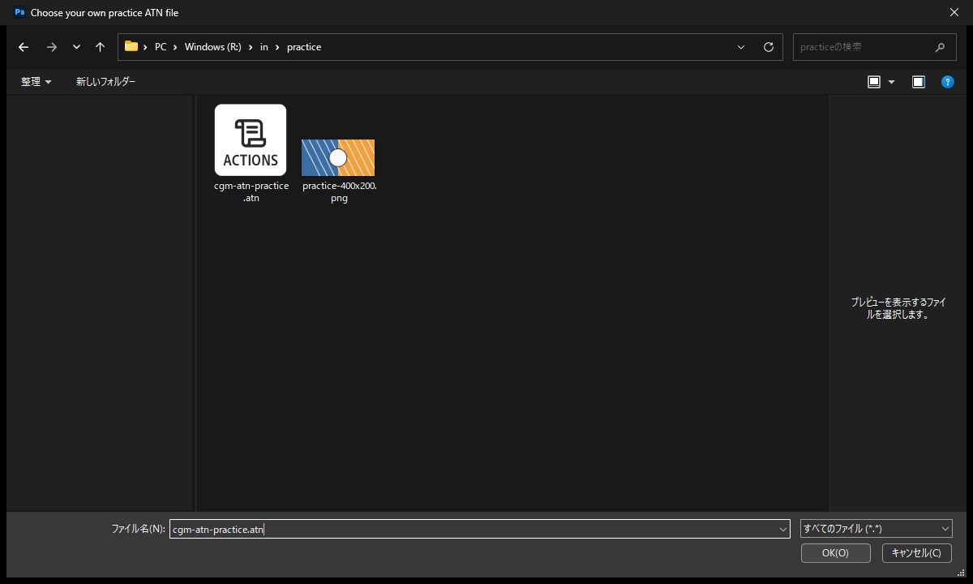Open the 整理 organize menu
The width and height of the screenshot is (973, 584).
pos(36,82)
